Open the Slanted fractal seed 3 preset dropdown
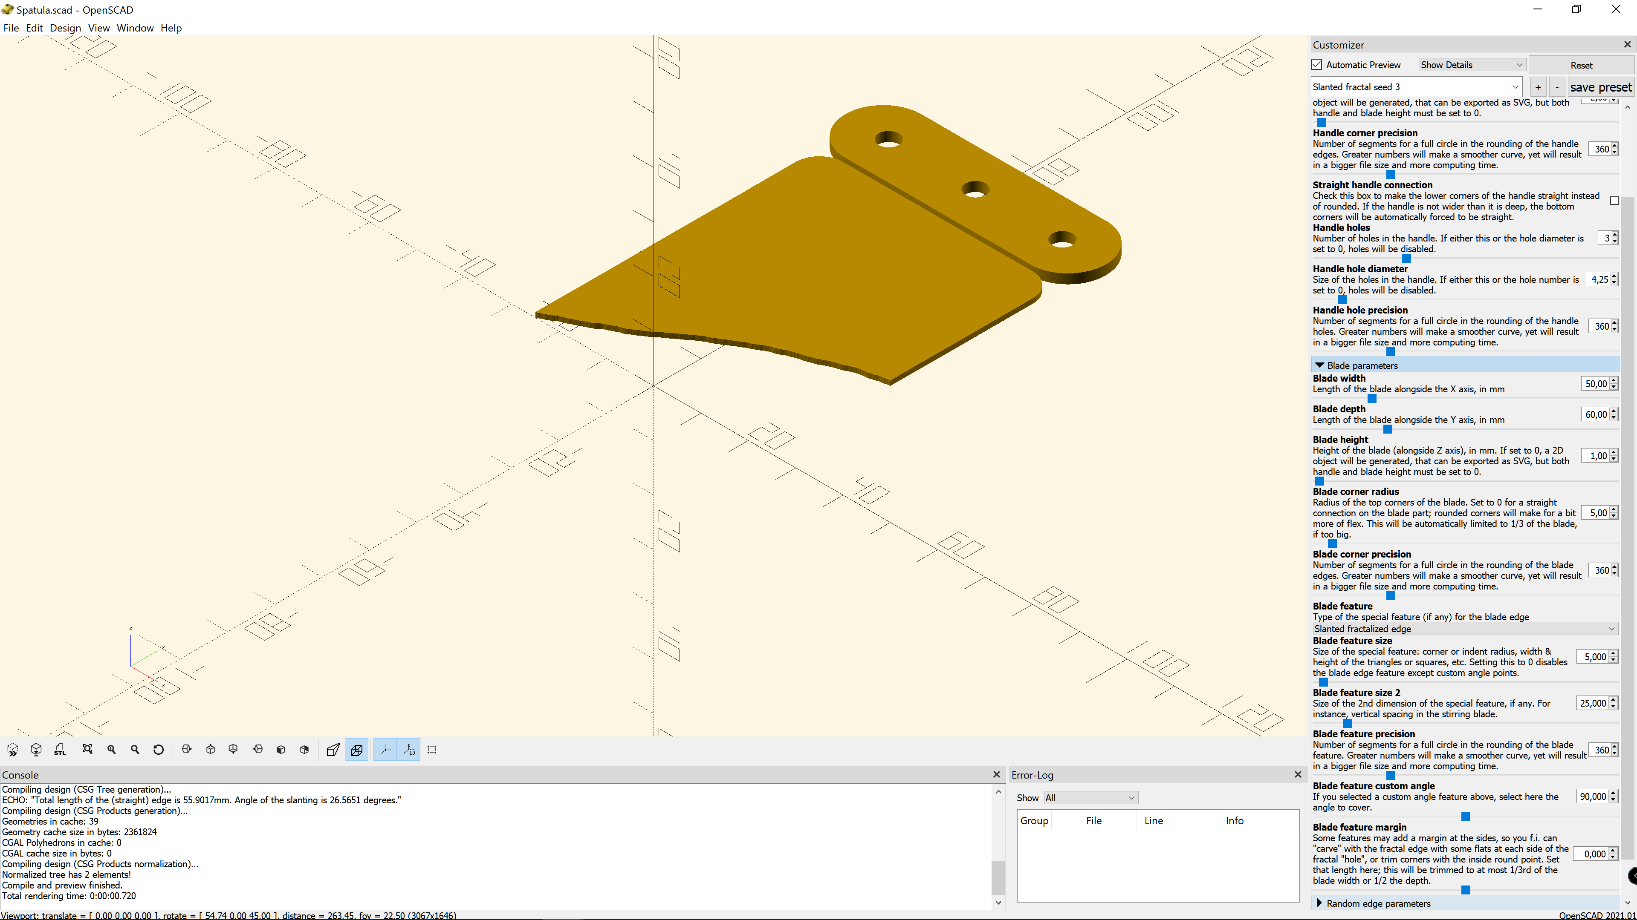 point(1417,87)
